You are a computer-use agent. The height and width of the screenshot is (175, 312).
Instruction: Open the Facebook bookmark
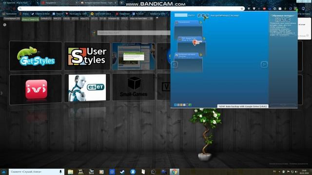click(138, 14)
